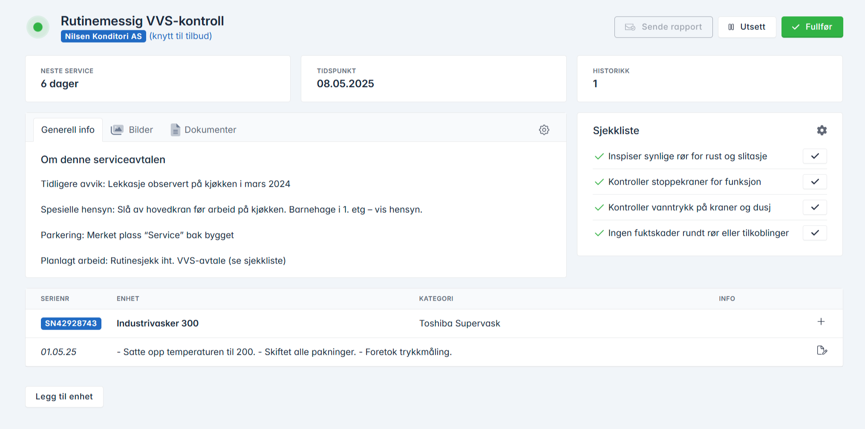Toggle checkbox for Kontroller stoppekraner

pyautogui.click(x=814, y=182)
